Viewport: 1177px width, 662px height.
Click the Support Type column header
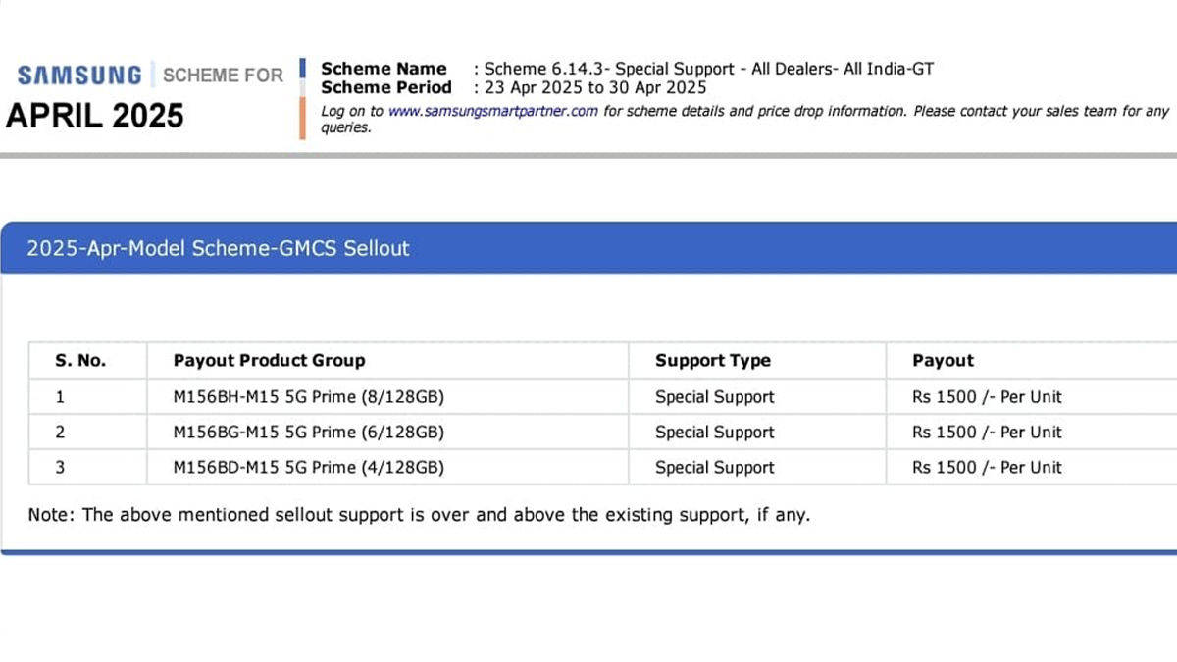point(713,360)
